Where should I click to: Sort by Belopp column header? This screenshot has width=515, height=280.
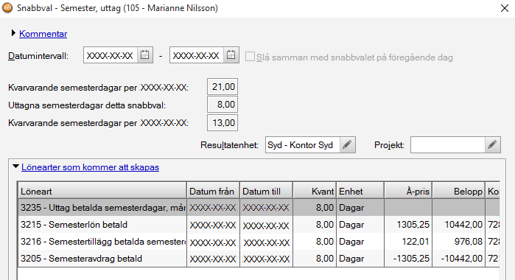[458, 192]
